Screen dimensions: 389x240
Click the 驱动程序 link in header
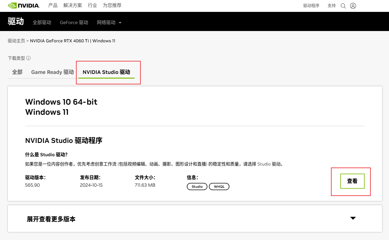pos(311,6)
